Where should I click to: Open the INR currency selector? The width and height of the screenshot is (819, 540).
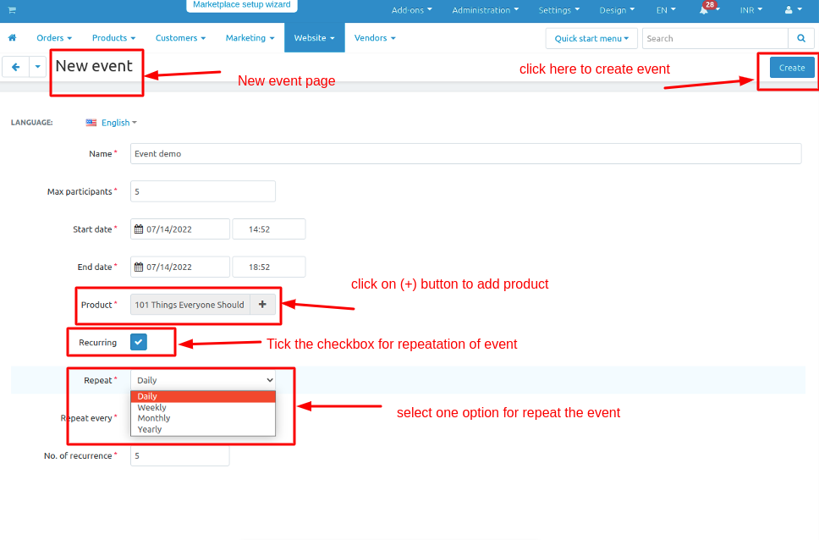click(x=750, y=10)
